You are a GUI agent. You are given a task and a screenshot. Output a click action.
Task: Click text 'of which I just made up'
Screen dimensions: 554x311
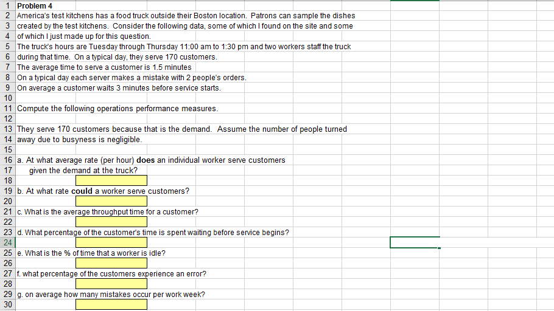coord(55,36)
